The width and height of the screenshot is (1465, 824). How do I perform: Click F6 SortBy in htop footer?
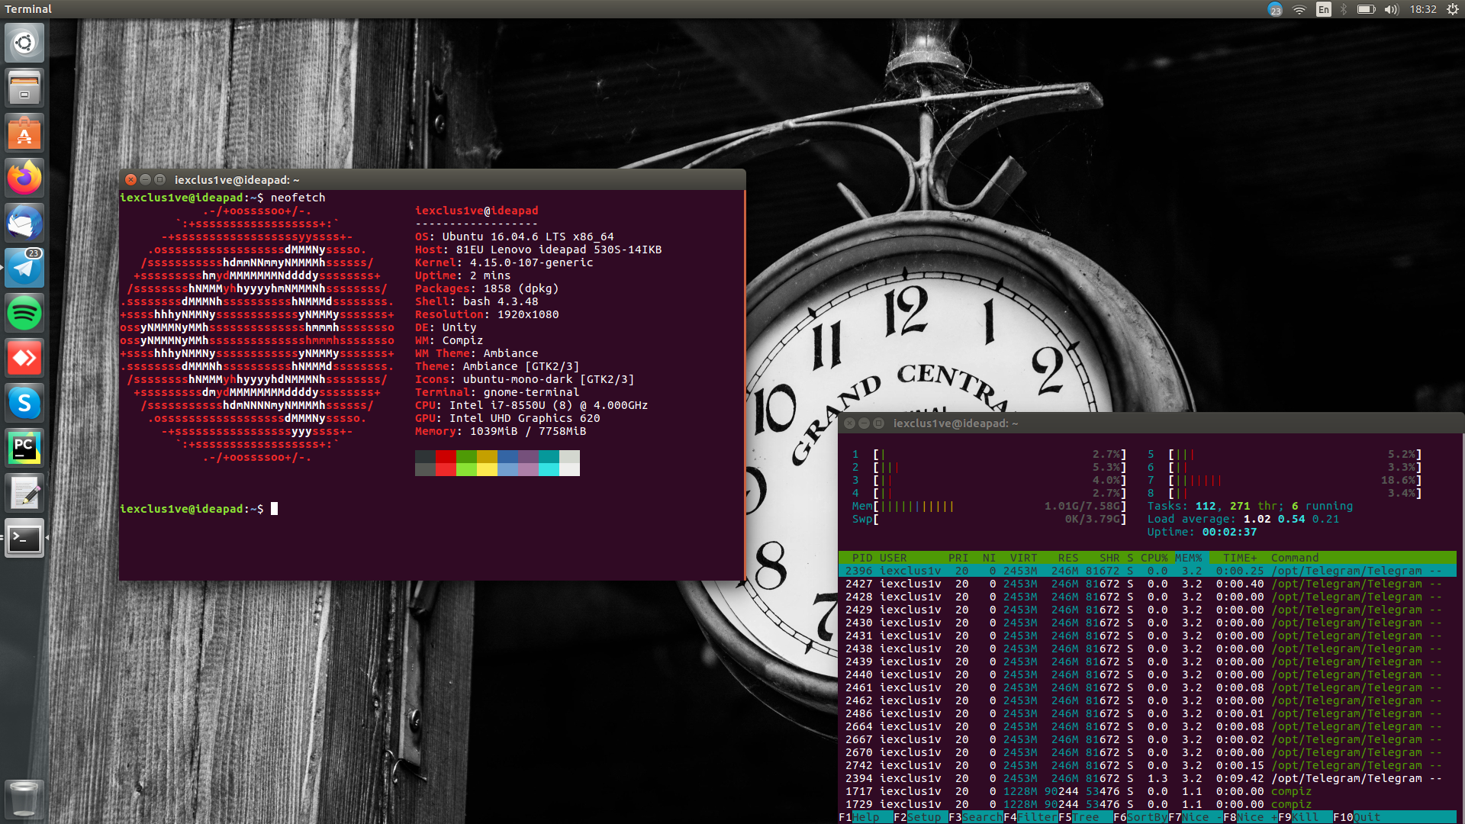[1140, 817]
